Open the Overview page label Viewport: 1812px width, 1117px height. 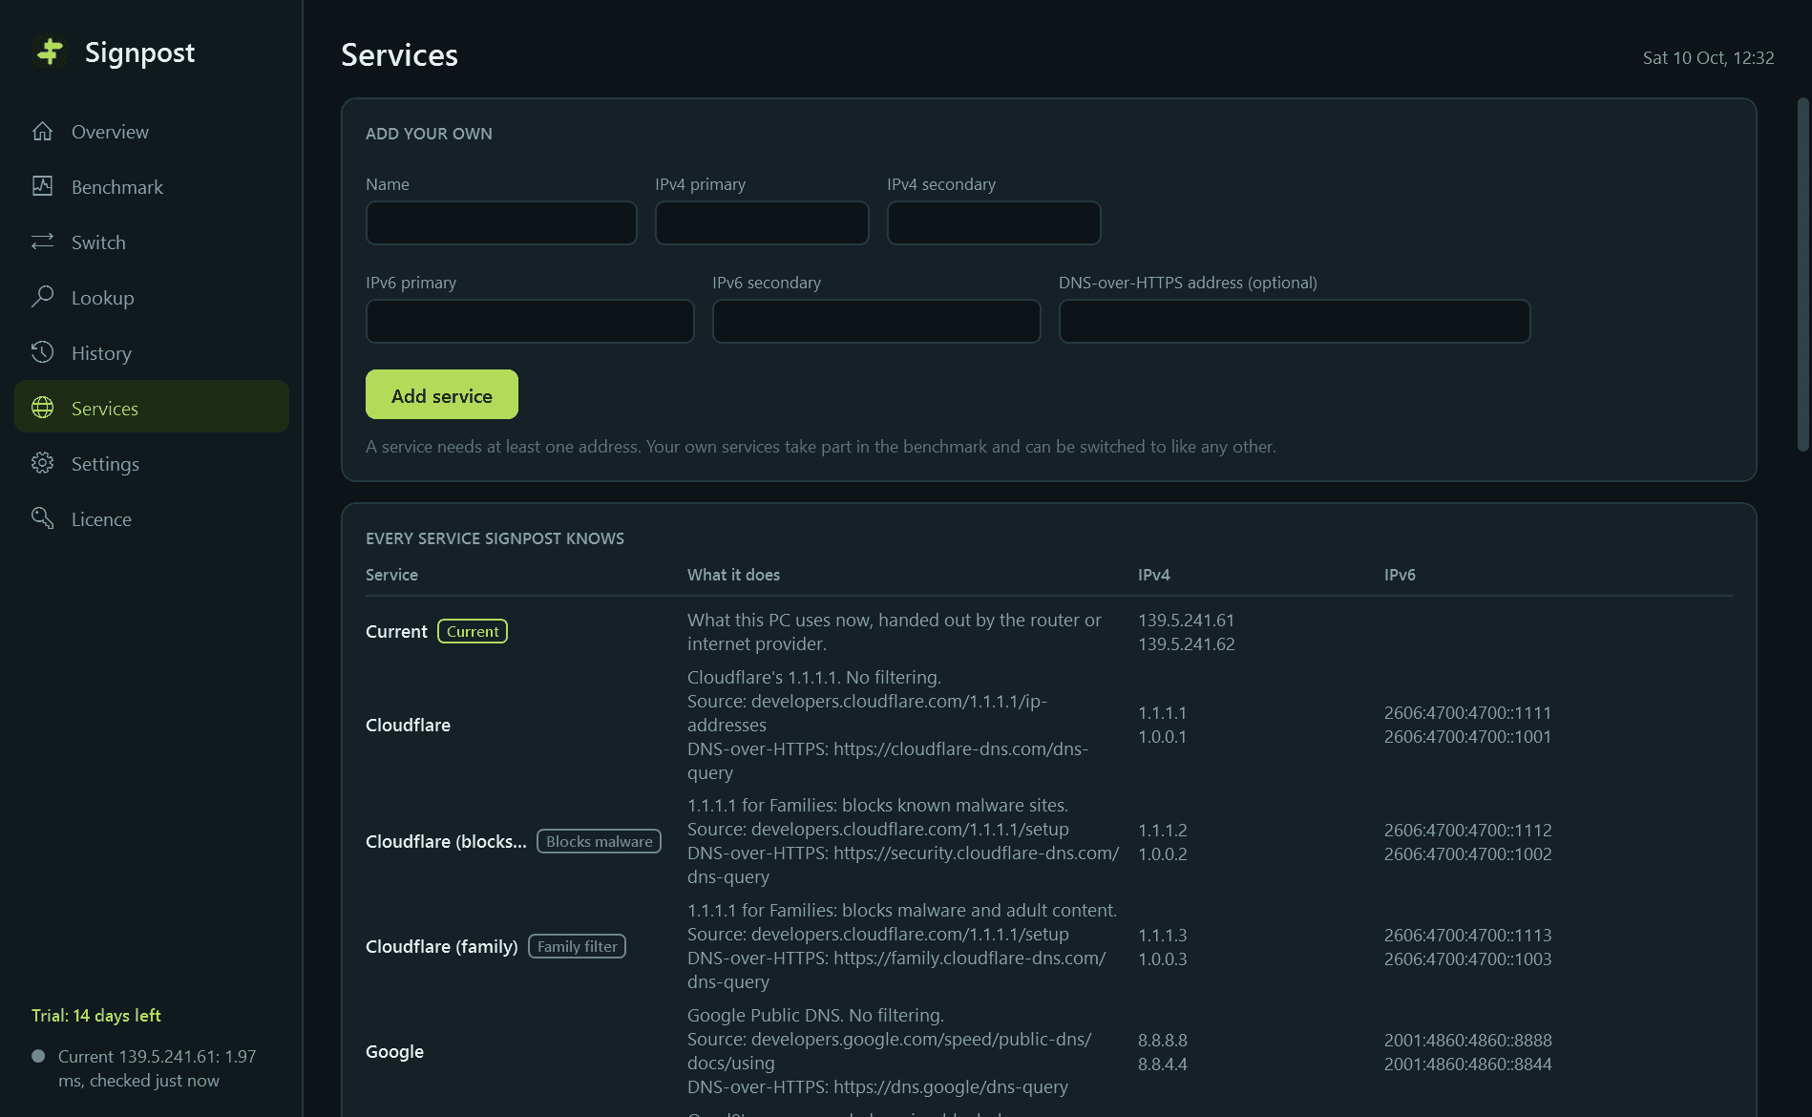(110, 132)
